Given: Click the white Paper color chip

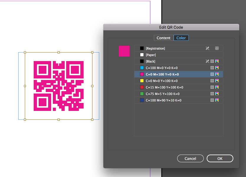Looking at the screenshot, I should point(142,55).
